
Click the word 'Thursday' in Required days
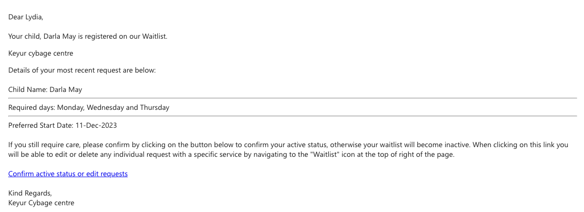point(154,107)
